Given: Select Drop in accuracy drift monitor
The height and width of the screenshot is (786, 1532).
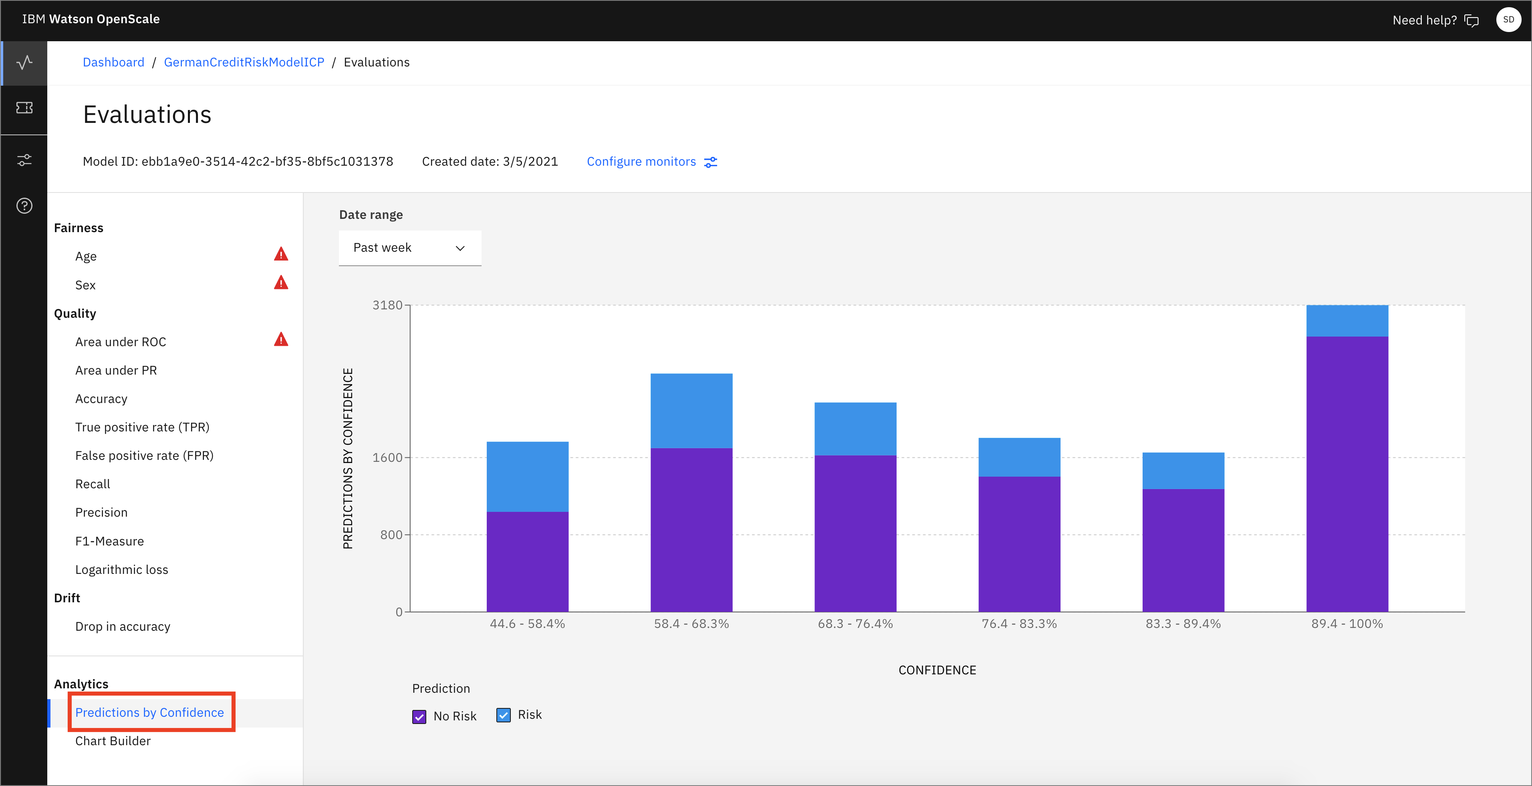Looking at the screenshot, I should [x=123, y=627].
